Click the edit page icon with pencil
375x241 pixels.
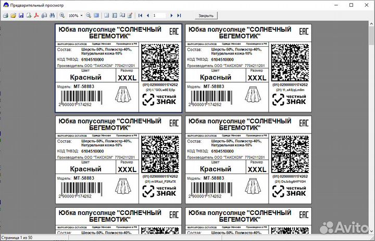130,16
